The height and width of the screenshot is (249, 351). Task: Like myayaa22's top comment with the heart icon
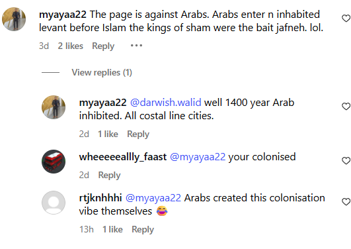click(346, 18)
